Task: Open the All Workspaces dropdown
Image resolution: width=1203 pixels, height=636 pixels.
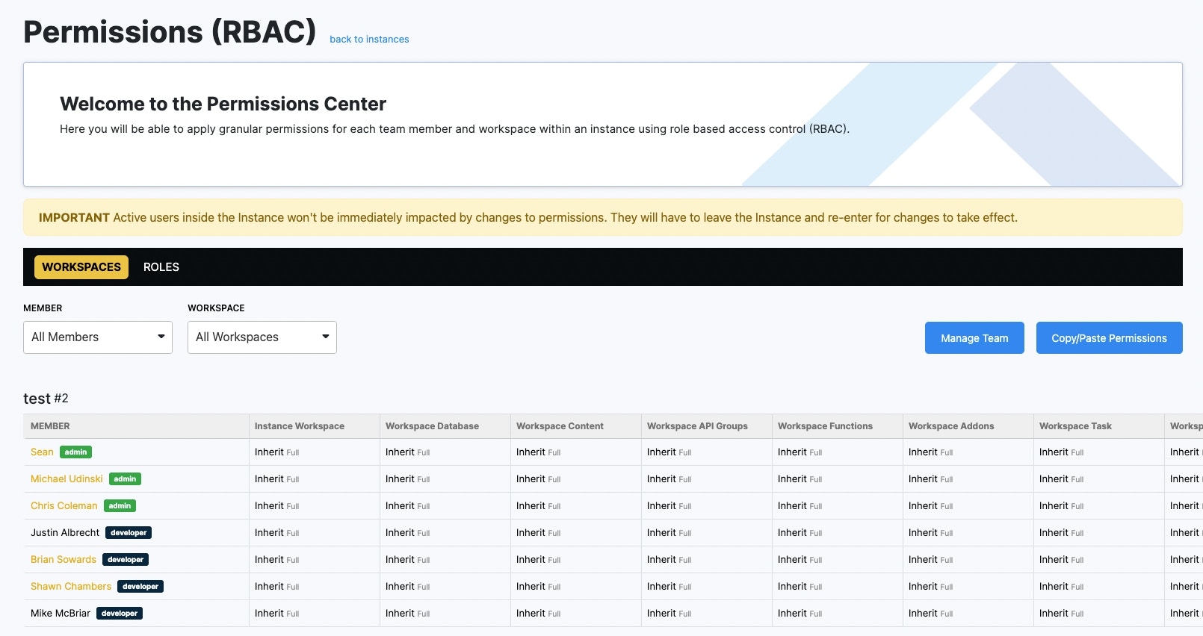Action: (x=262, y=337)
